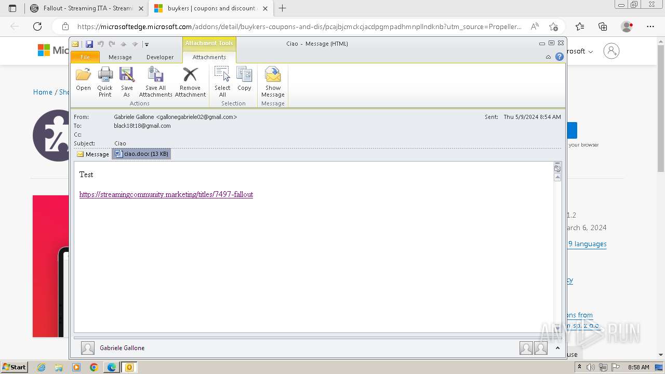Open the selected attachment with the Open icon
The width and height of the screenshot is (665, 374).
(83, 79)
